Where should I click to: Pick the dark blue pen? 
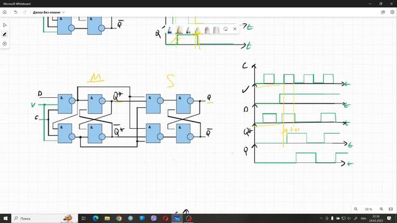188,30
